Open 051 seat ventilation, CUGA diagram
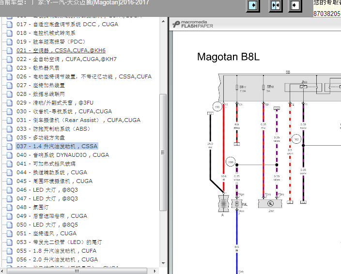Viewport: 341px width, 274px height. (46, 233)
